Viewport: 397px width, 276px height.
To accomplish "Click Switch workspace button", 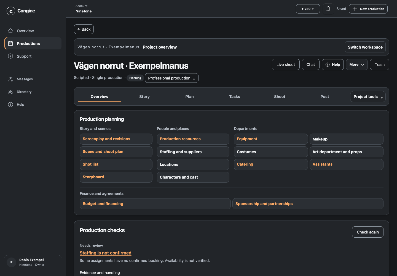I will pyautogui.click(x=365, y=47).
